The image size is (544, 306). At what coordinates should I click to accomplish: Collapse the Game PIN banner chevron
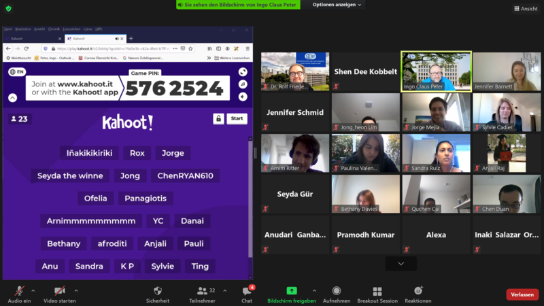tap(12, 98)
